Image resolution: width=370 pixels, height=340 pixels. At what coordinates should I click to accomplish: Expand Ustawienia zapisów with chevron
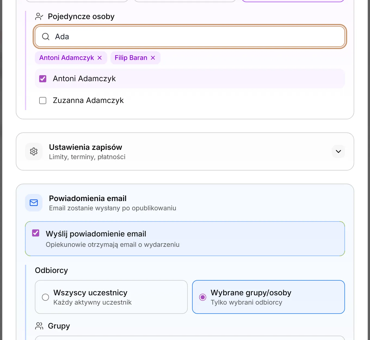[338, 151]
